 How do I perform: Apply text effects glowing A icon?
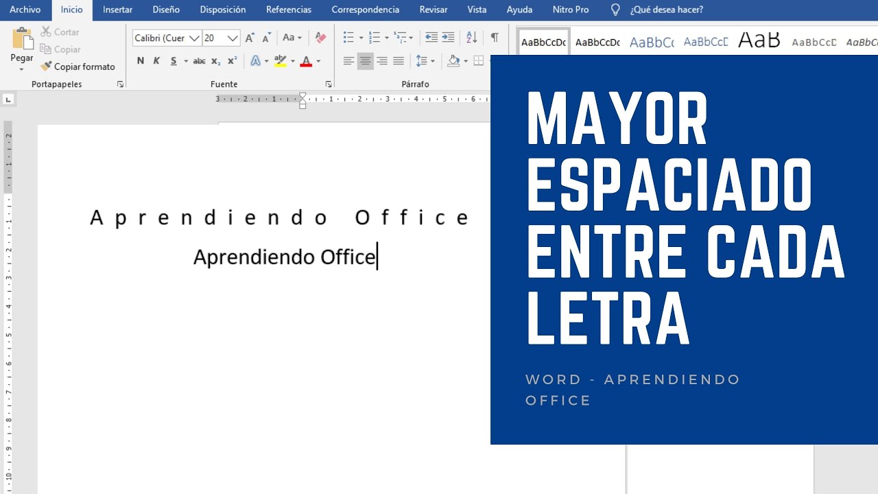pyautogui.click(x=256, y=61)
